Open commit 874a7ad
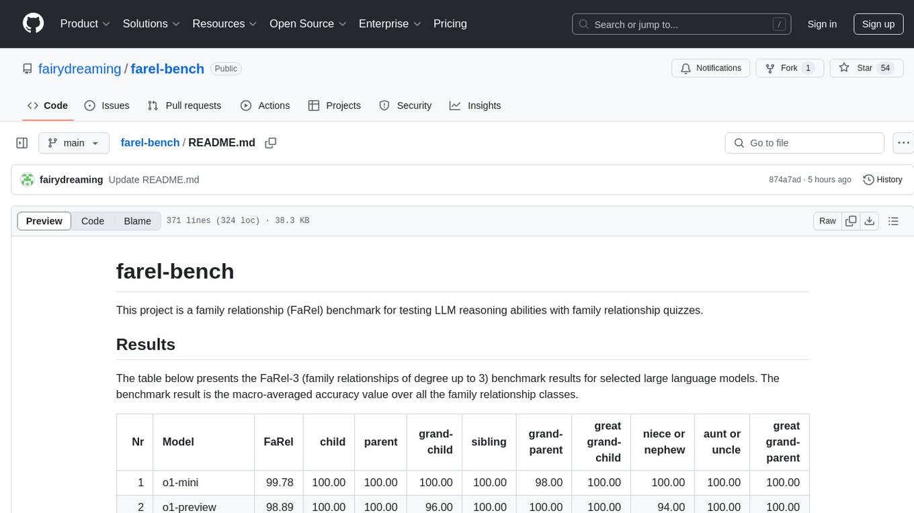The height and width of the screenshot is (513, 914). 785,180
